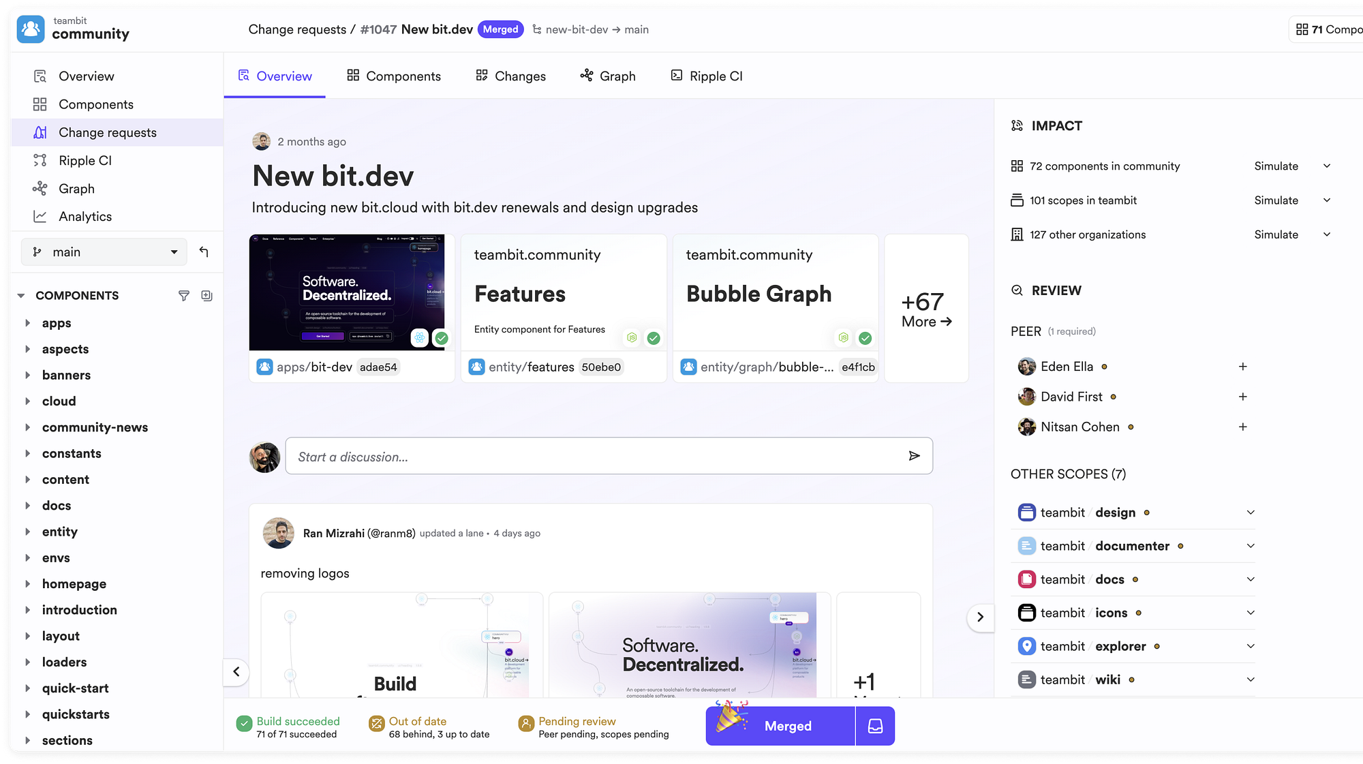Expand 127 other organizations impact row

[x=1327, y=234]
